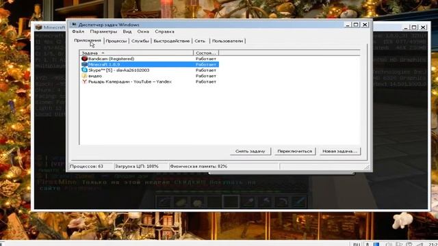Maximize the Minecraft window behind
Screen dimensions: 438x246
[x=414, y=27]
